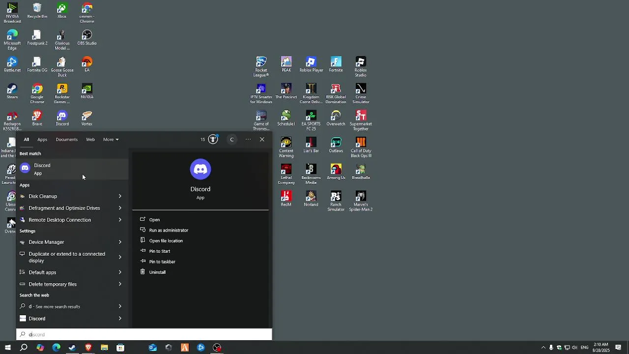The height and width of the screenshot is (354, 629).
Task: Switch to the All search tab
Action: coord(27,140)
